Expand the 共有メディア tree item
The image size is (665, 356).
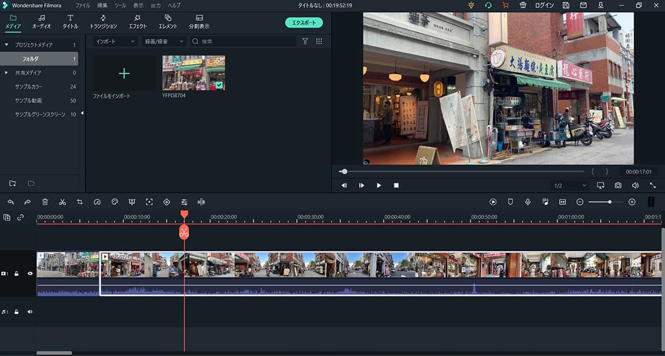tap(6, 73)
